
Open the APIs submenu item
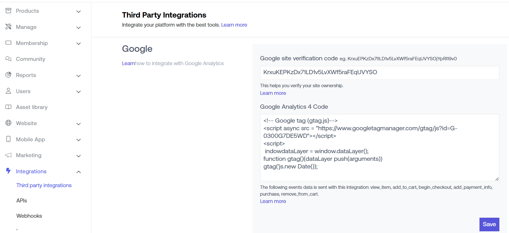coord(22,200)
